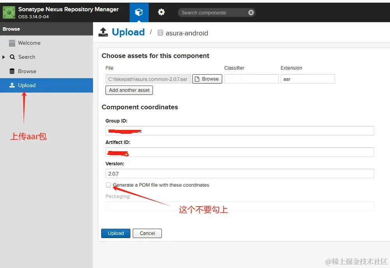This screenshot has width=390, height=268.
Task: Expand the Search tree arrow
Action: (x=4, y=57)
